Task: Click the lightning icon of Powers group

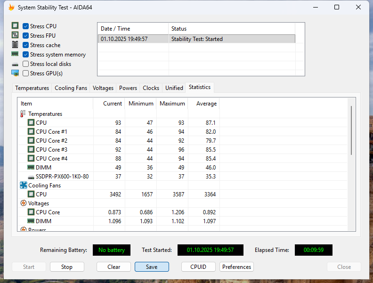Action: coord(24,229)
